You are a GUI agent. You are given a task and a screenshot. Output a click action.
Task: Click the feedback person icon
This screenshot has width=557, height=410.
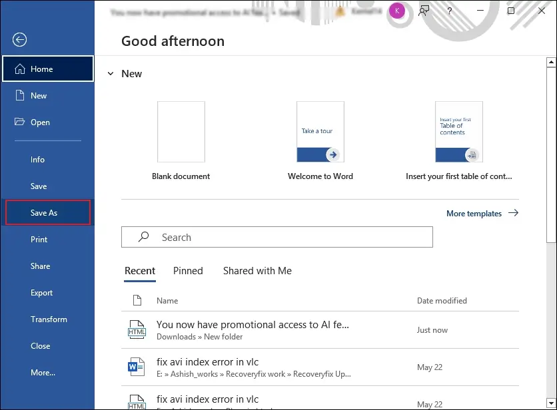coord(424,11)
